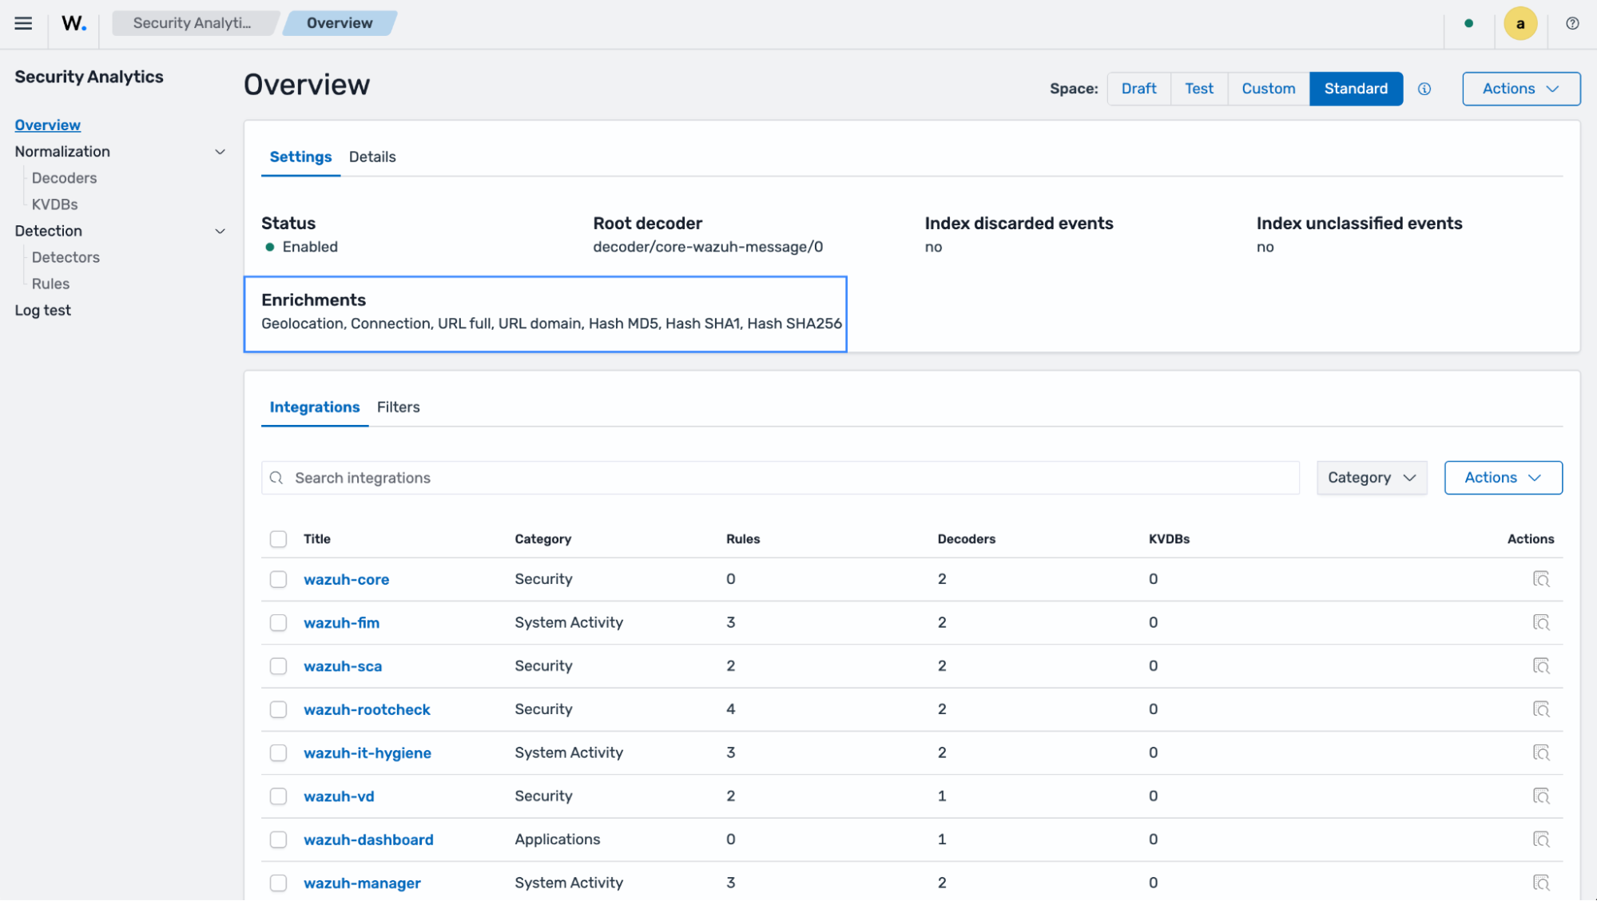The width and height of the screenshot is (1597, 901).
Task: Check the wazuh-manager row checkbox
Action: click(x=278, y=883)
